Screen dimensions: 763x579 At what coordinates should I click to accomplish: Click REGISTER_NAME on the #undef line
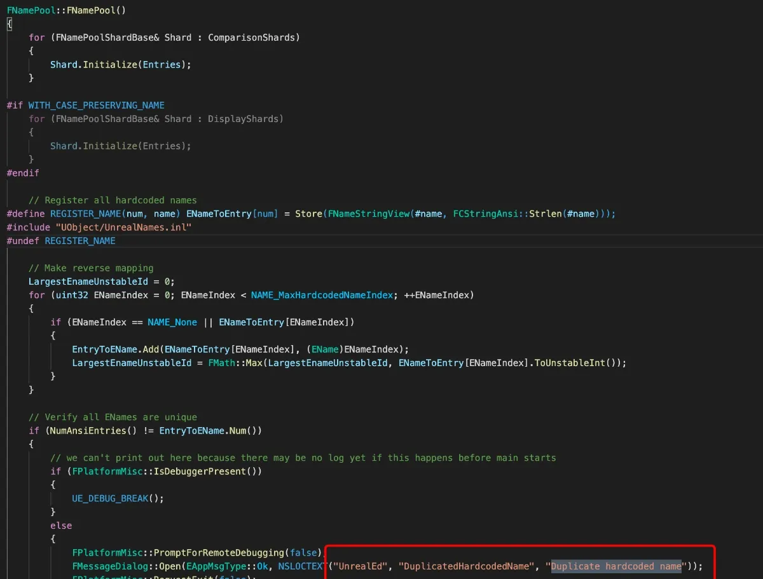[x=80, y=241]
